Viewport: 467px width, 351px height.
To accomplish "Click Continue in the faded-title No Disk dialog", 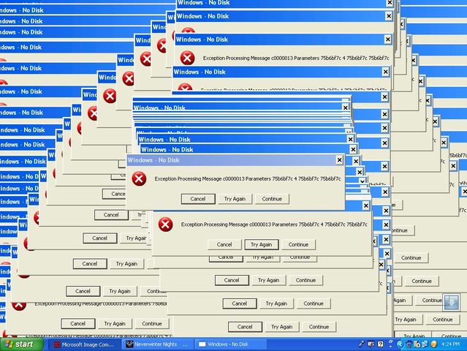I will [x=272, y=199].
